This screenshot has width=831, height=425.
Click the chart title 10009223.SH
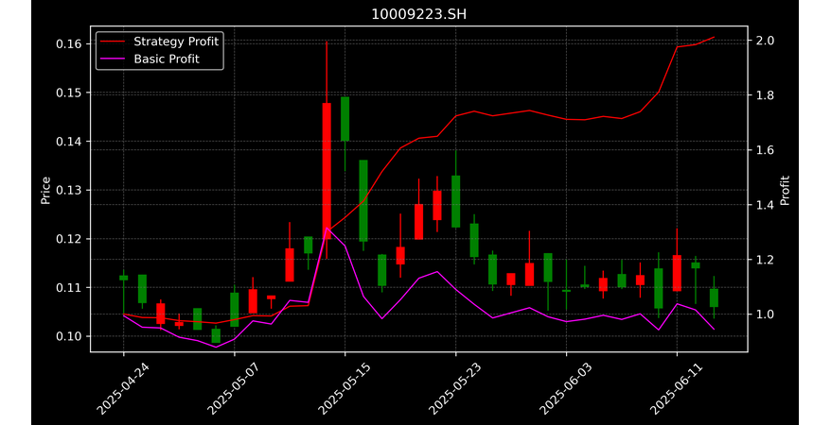click(418, 14)
